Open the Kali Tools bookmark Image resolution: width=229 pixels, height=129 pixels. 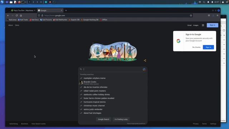tap(23, 20)
